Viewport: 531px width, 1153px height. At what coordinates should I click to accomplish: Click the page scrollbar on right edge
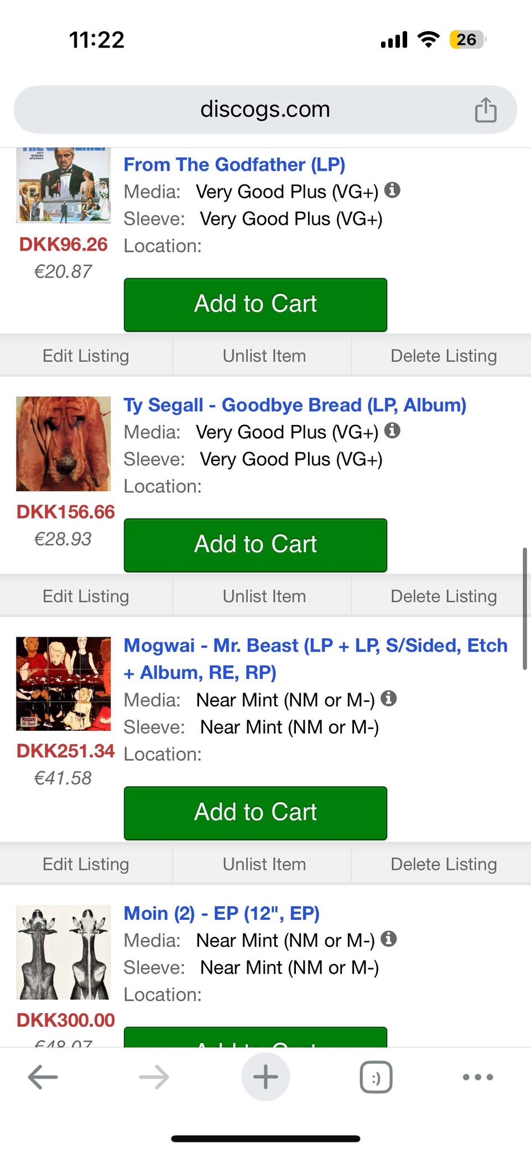pyautogui.click(x=524, y=608)
